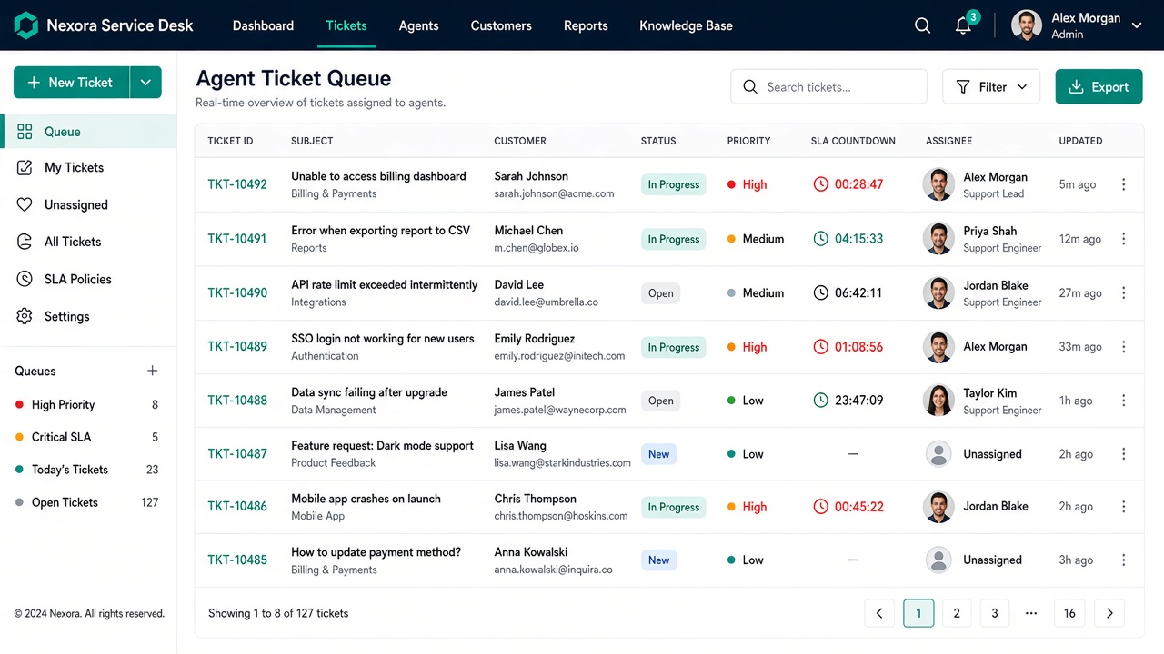This screenshot has height=654, width=1164.
Task: Expand the Alex Morgan account menu
Action: (x=1137, y=25)
